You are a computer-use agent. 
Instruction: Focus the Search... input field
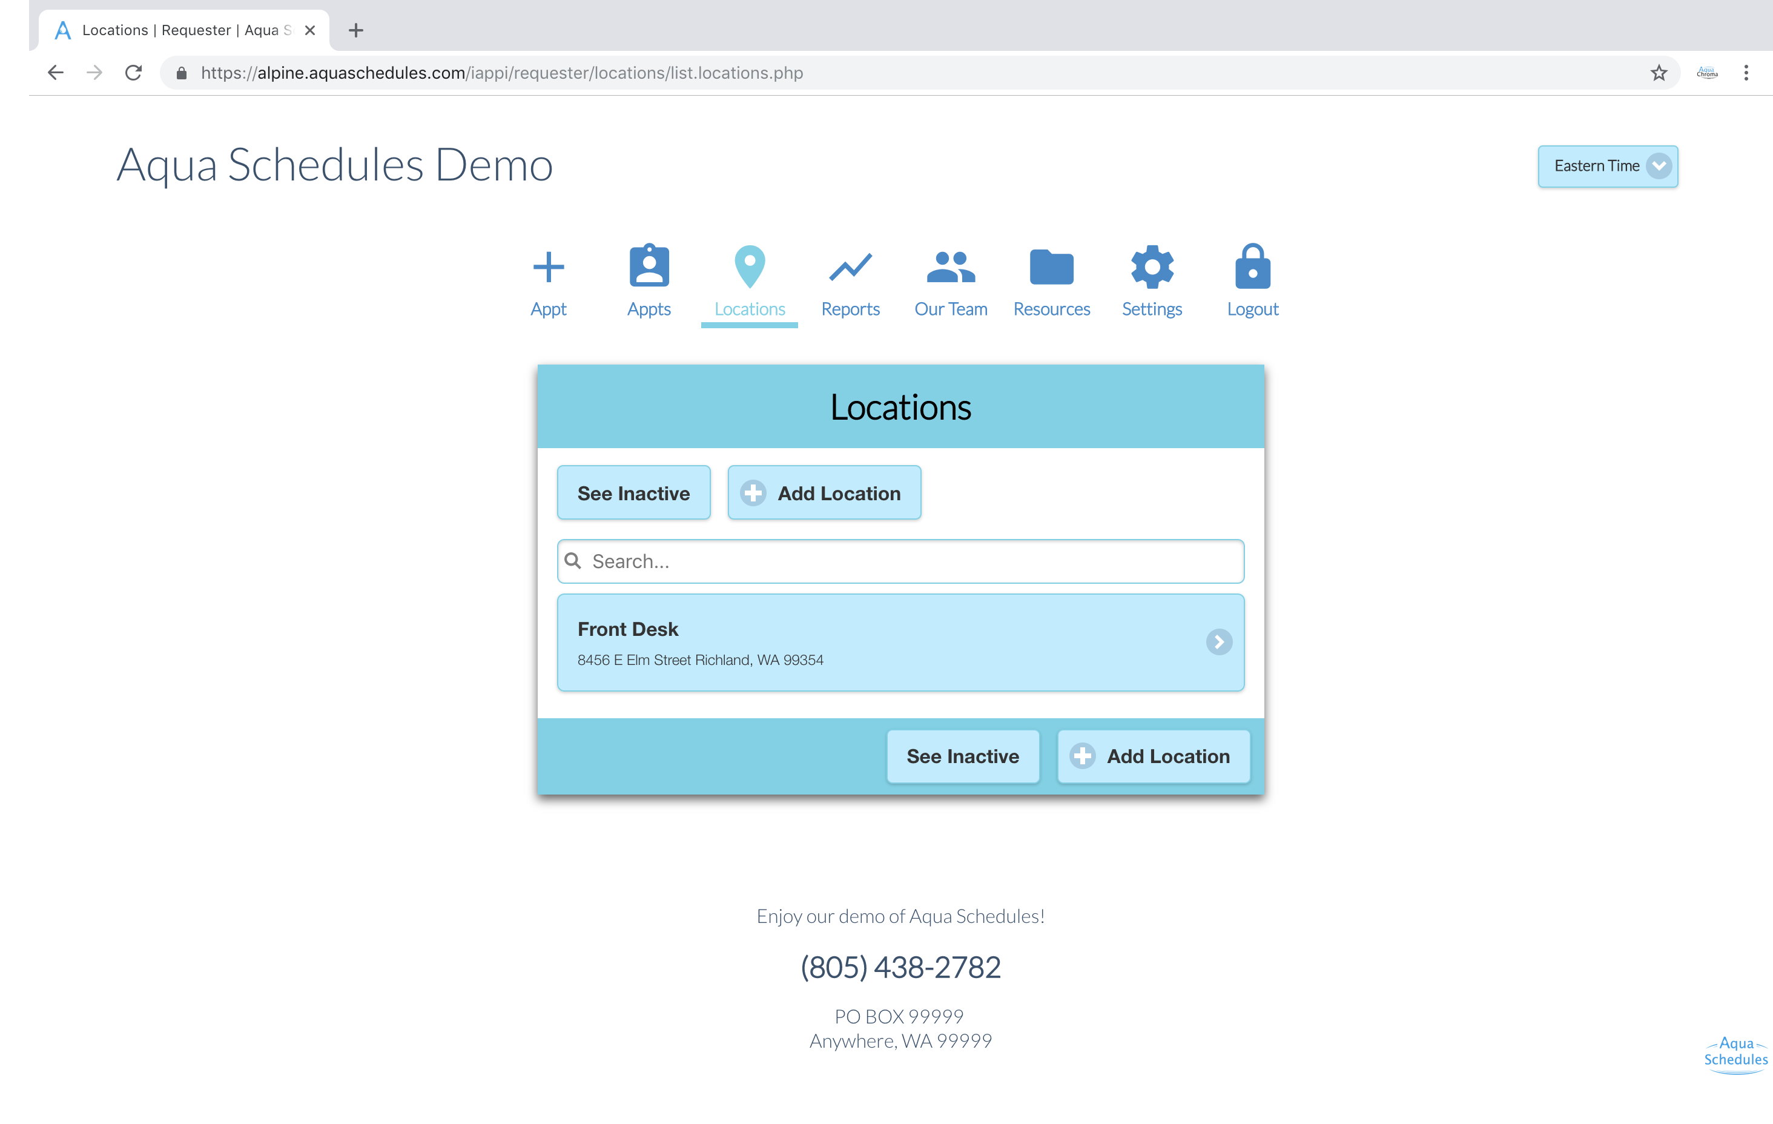click(900, 561)
